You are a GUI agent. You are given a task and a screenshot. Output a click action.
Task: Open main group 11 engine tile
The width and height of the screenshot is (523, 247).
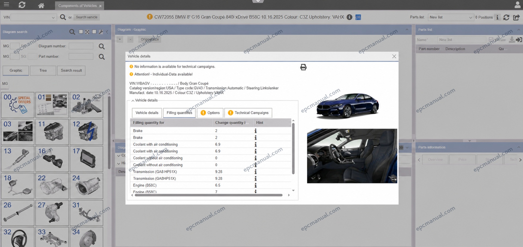tap(52, 132)
